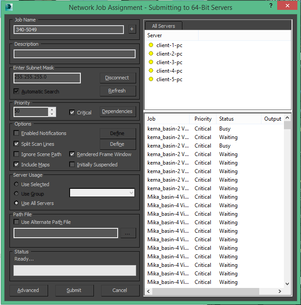Click the yellow status icon for client-5-pc
This screenshot has height=305, width=301.
[x=151, y=79]
